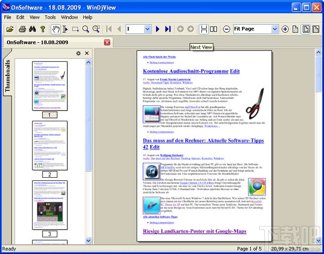
Task: Click the yellow question mark help icon
Action: (43, 29)
